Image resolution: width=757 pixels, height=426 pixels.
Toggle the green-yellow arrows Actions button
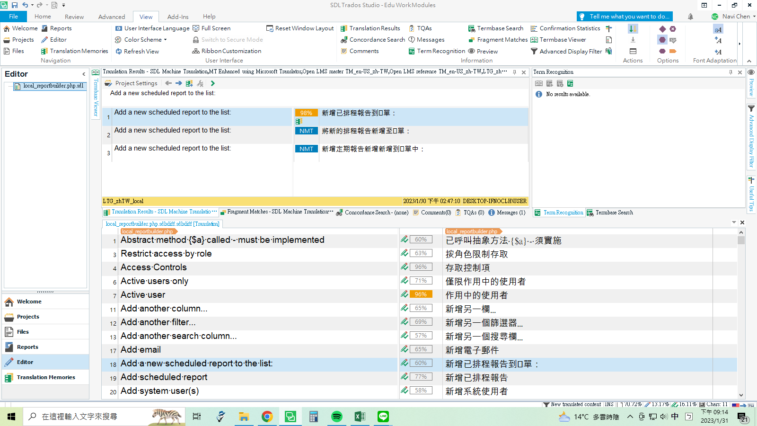click(633, 29)
